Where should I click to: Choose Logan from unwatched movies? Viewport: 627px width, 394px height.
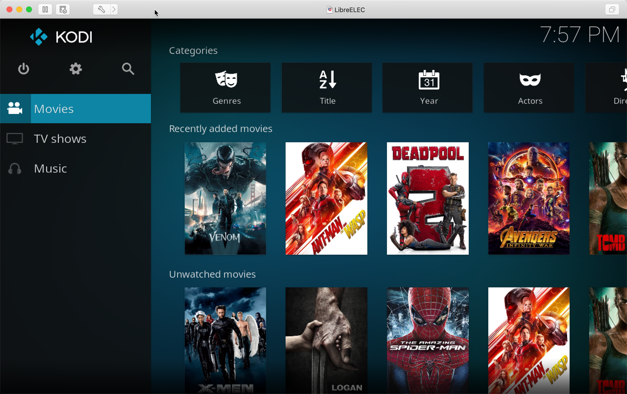coord(326,340)
